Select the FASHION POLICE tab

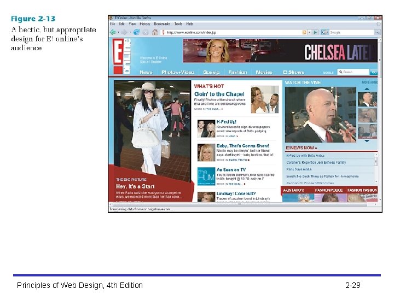tap(329, 191)
